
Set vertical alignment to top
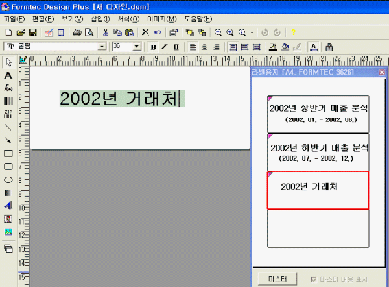click(x=233, y=47)
